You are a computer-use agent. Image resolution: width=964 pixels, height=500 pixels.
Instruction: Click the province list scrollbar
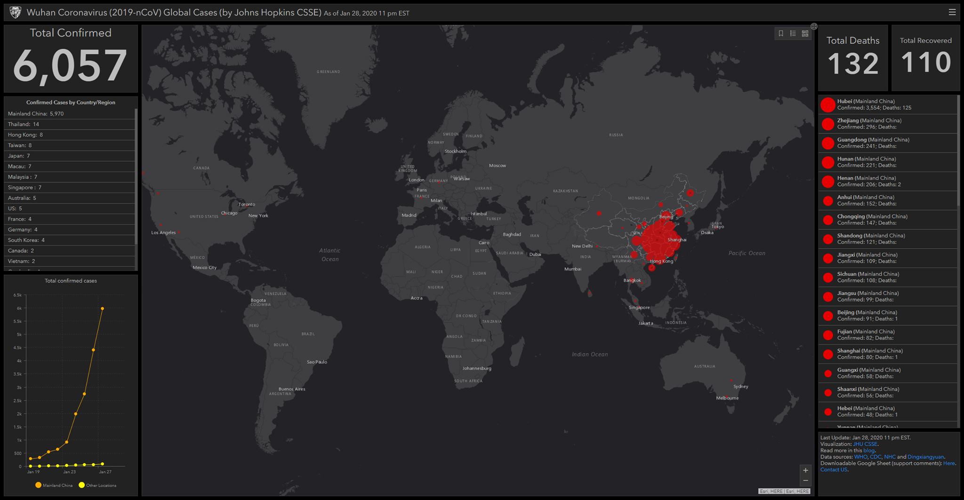pos(958,151)
